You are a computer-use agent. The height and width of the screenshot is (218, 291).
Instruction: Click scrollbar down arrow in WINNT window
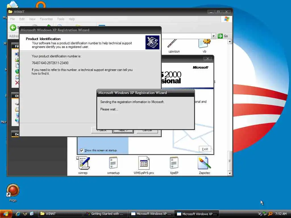230,173
